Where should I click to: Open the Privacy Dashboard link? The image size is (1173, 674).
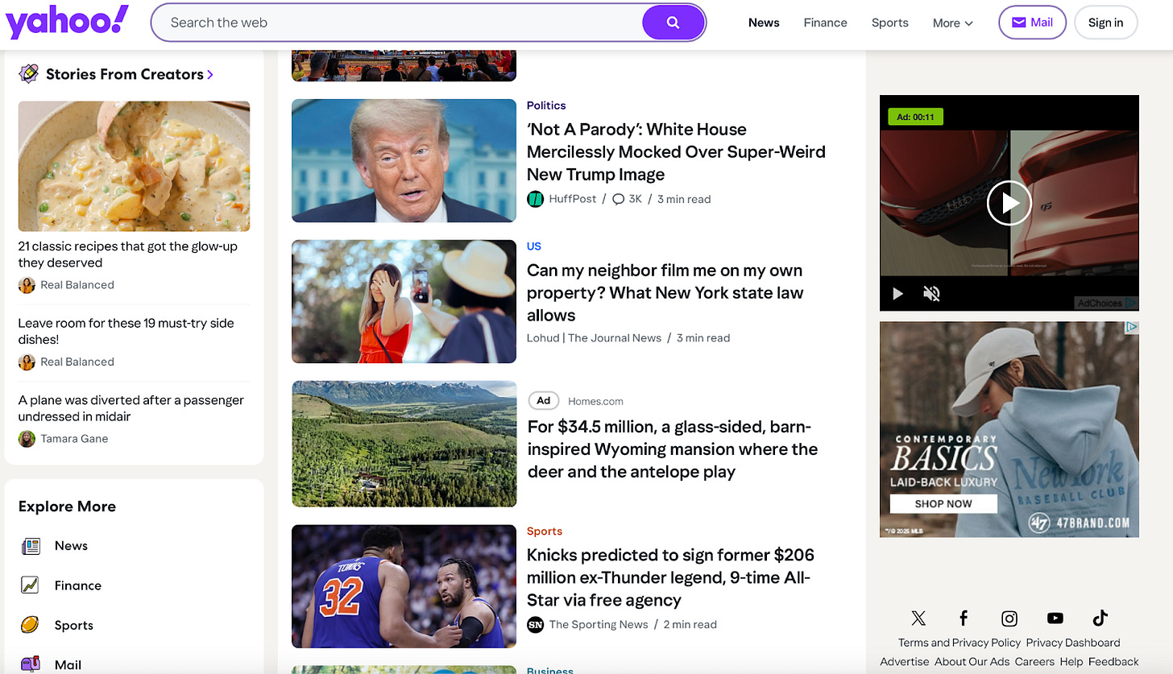click(1073, 643)
